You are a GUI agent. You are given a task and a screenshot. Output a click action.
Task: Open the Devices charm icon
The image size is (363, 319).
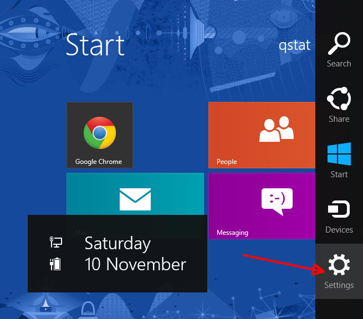(339, 210)
